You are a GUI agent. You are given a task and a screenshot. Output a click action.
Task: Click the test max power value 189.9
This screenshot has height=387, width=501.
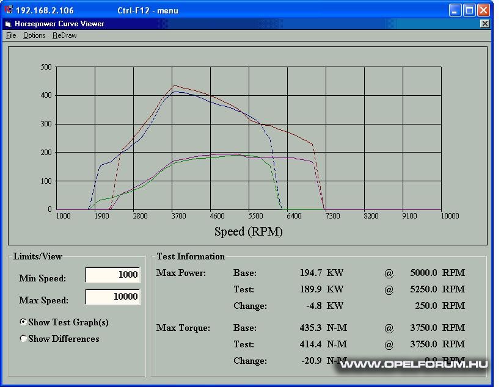[x=310, y=289]
